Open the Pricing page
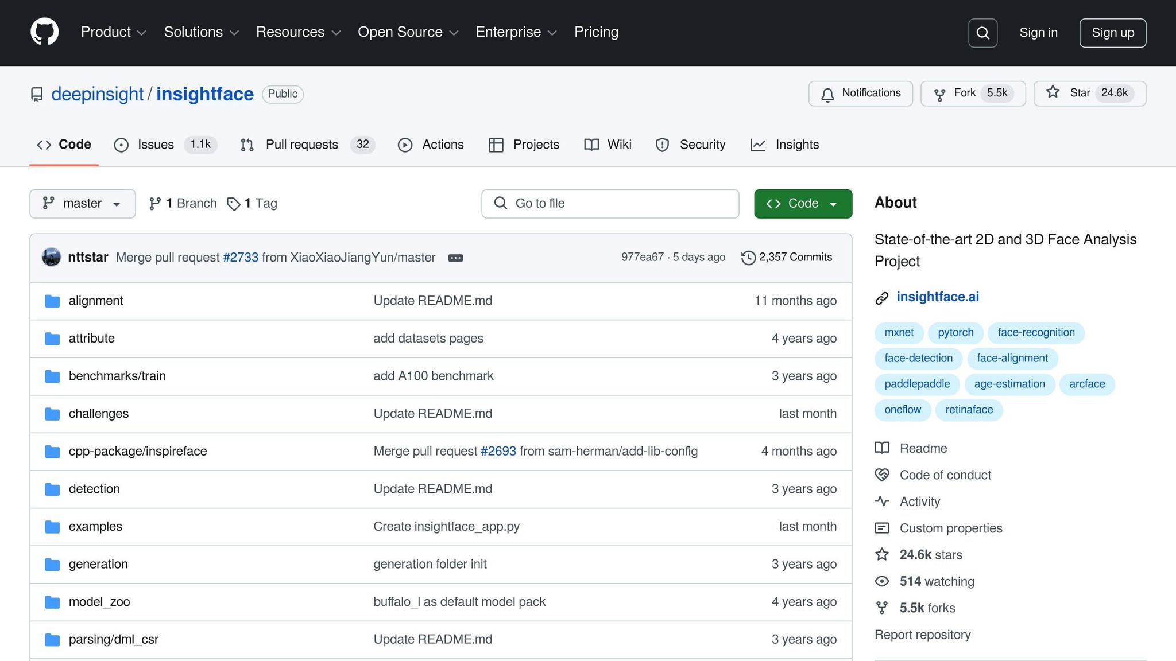This screenshot has width=1176, height=661. click(x=596, y=32)
